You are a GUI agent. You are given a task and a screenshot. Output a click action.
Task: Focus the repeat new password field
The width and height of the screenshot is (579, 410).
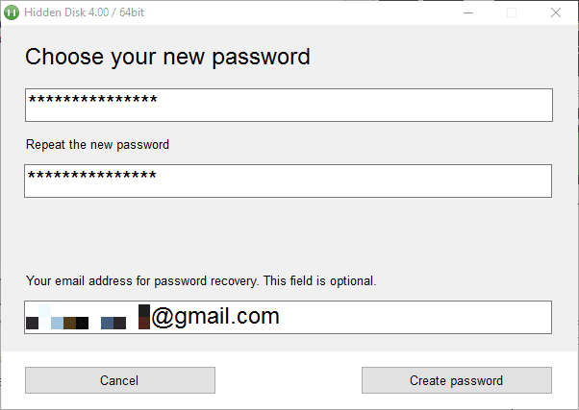coord(289,181)
